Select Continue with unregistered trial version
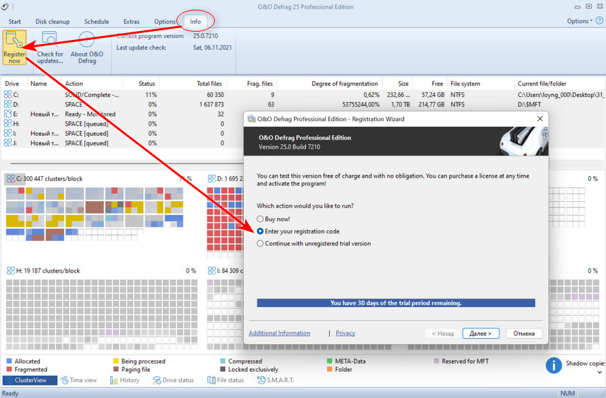The height and width of the screenshot is (398, 606). pos(260,243)
